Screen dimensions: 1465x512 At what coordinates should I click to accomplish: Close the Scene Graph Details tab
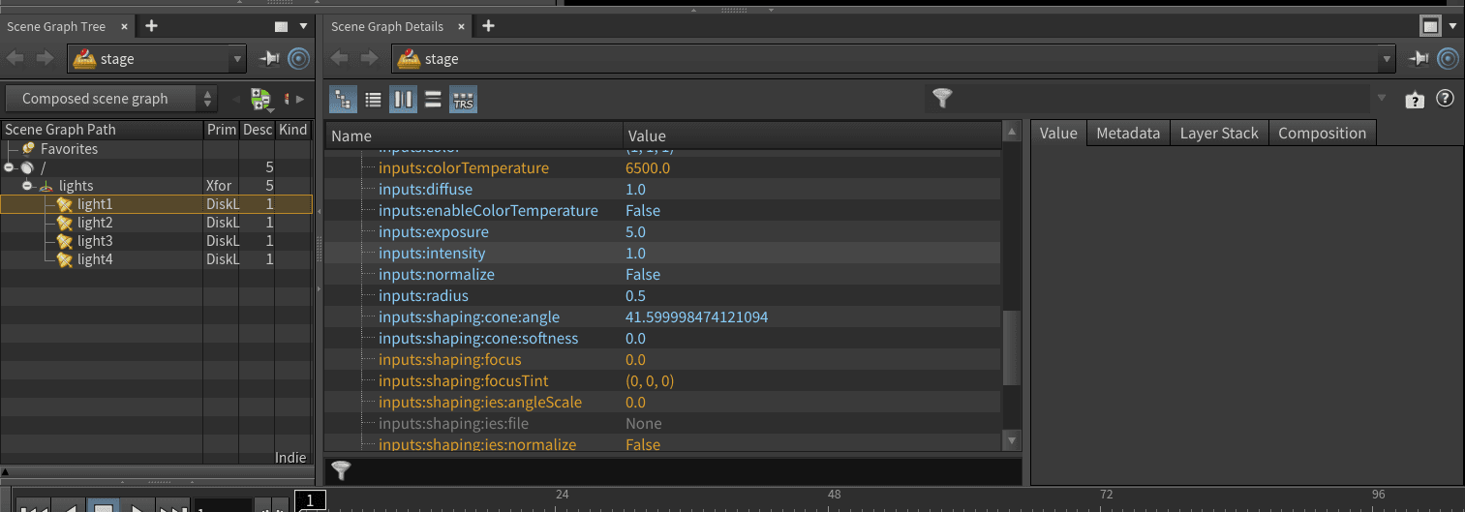(463, 26)
